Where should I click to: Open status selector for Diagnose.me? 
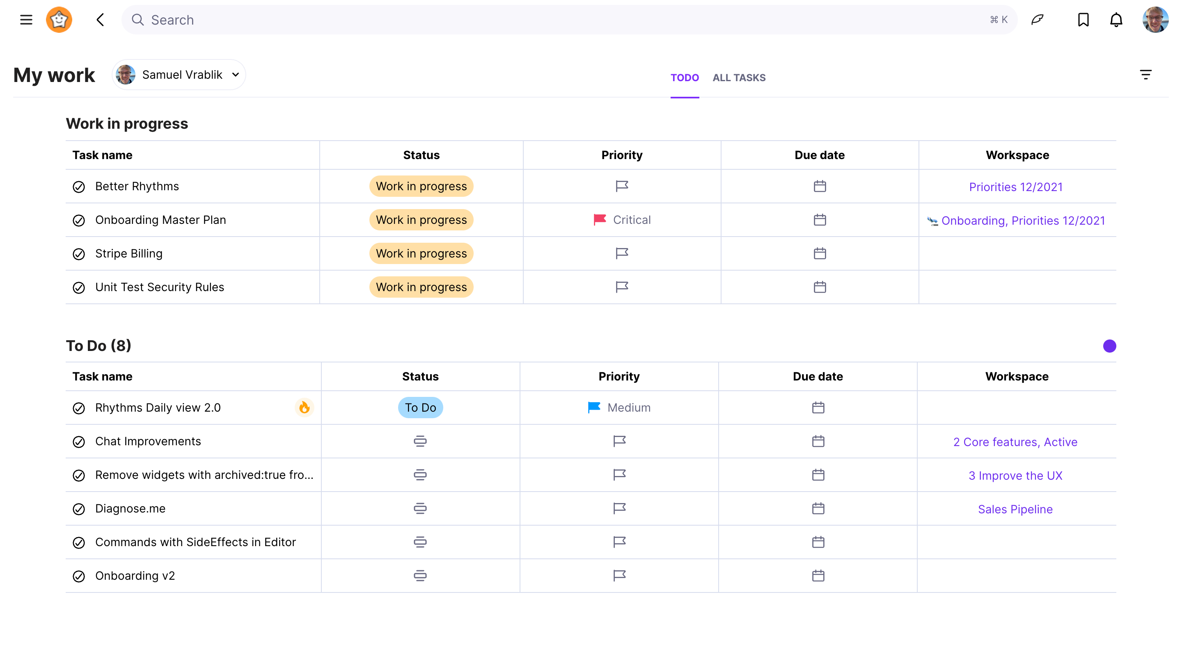click(420, 508)
